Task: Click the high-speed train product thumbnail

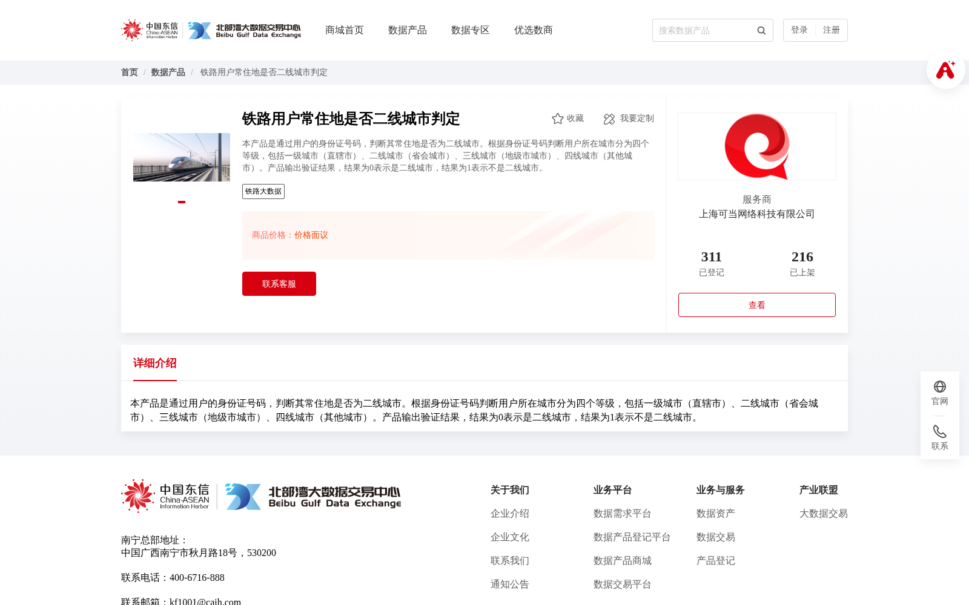Action: 182,157
